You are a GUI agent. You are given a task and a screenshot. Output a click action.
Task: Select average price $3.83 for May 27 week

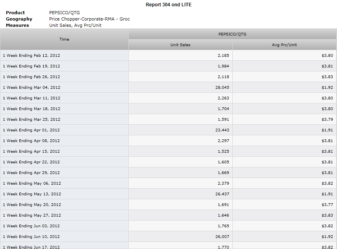coord(327,215)
